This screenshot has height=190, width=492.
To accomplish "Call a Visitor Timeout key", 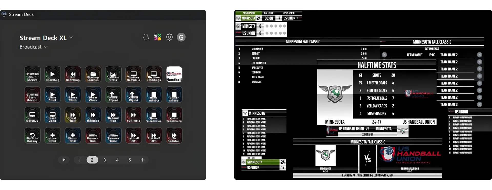I will 174,95.
